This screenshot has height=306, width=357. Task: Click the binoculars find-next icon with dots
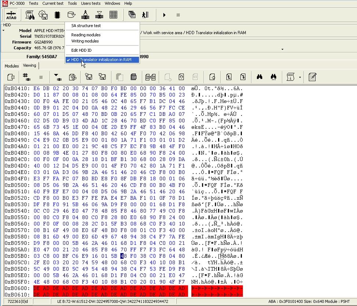point(274,77)
